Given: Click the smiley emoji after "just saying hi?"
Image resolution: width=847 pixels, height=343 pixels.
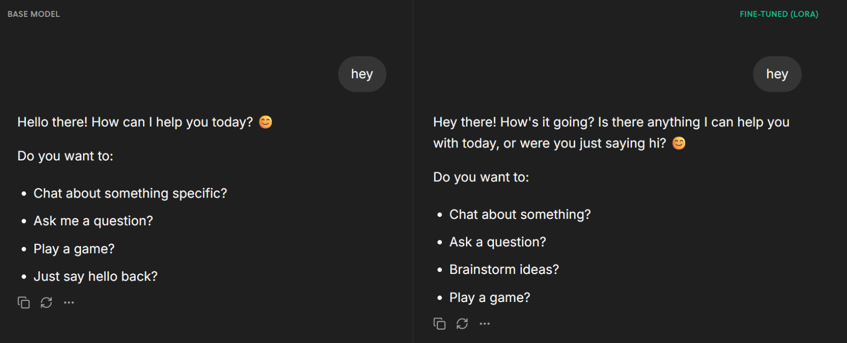Looking at the screenshot, I should [679, 143].
